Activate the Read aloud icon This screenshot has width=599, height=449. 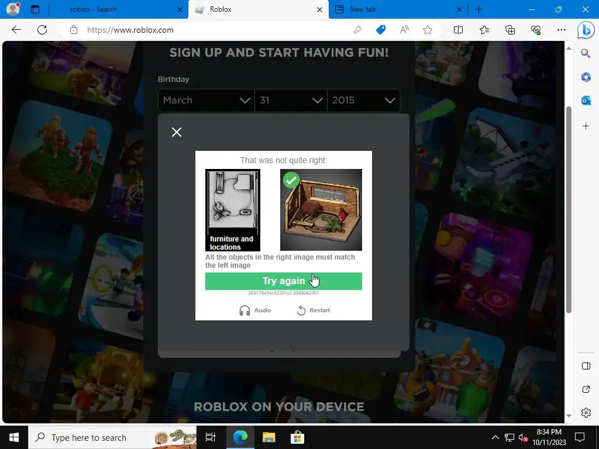pyautogui.click(x=404, y=30)
